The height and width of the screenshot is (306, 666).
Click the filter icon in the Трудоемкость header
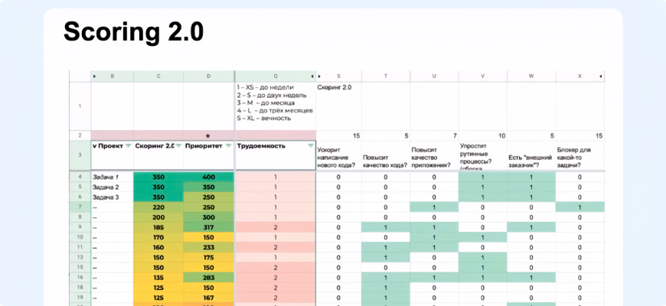point(310,145)
